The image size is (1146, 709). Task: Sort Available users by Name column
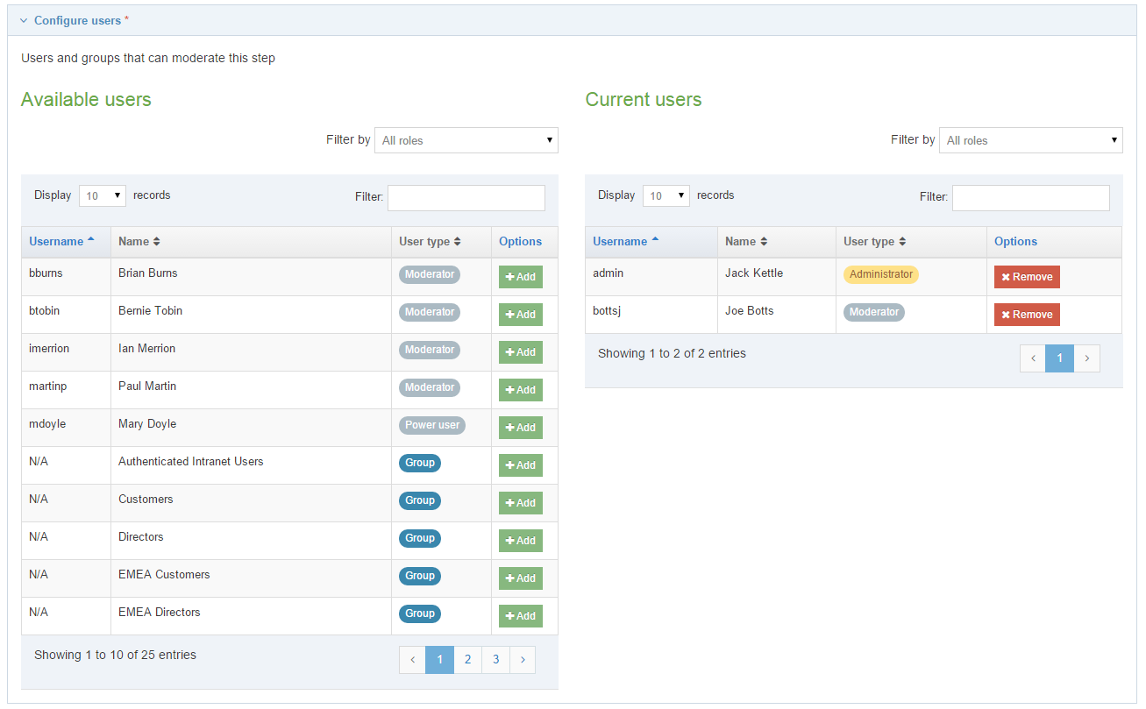point(139,242)
